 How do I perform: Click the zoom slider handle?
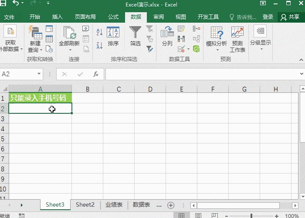[251, 216]
